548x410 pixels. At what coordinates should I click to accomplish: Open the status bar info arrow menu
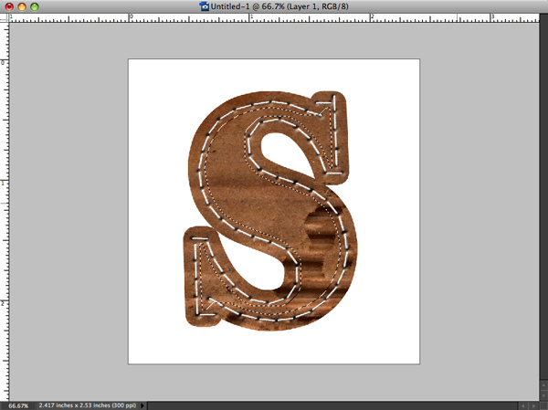coord(146,405)
